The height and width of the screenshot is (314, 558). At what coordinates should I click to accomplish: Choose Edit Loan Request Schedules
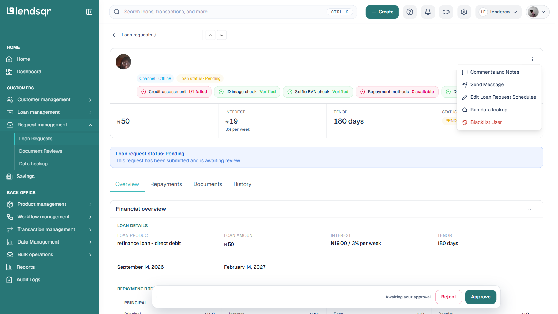(x=499, y=97)
